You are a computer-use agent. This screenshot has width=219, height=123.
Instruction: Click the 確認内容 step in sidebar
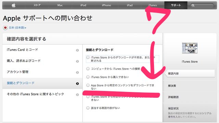pyautogui.click(x=190, y=74)
